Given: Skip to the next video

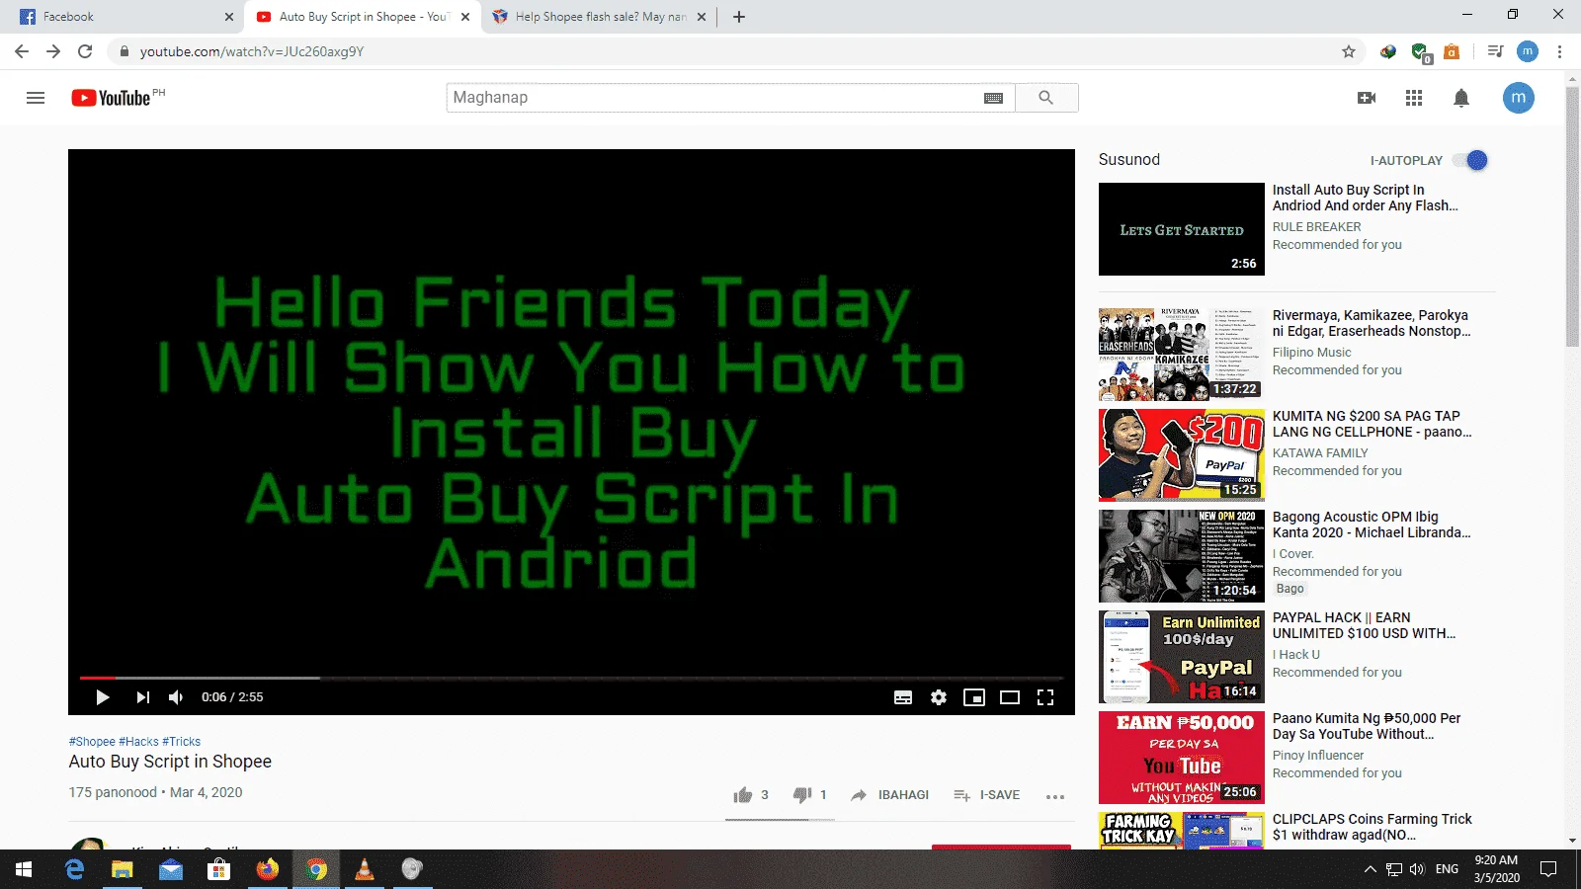Looking at the screenshot, I should [143, 697].
